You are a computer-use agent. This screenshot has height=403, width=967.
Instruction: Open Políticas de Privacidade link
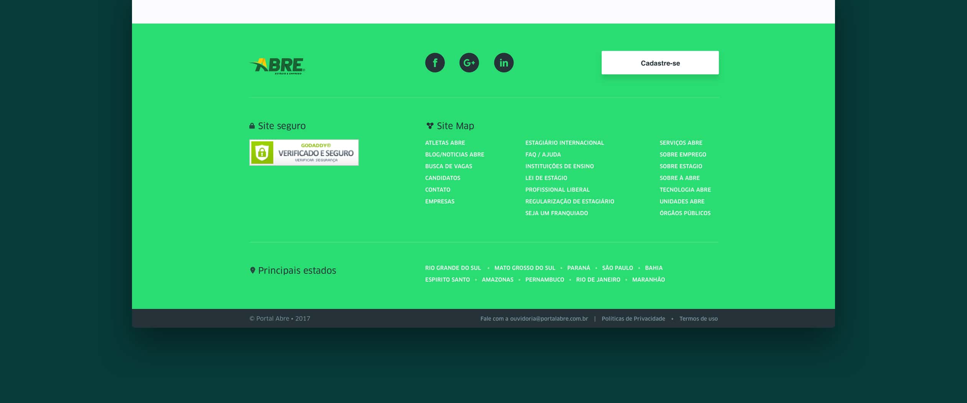[x=633, y=319]
